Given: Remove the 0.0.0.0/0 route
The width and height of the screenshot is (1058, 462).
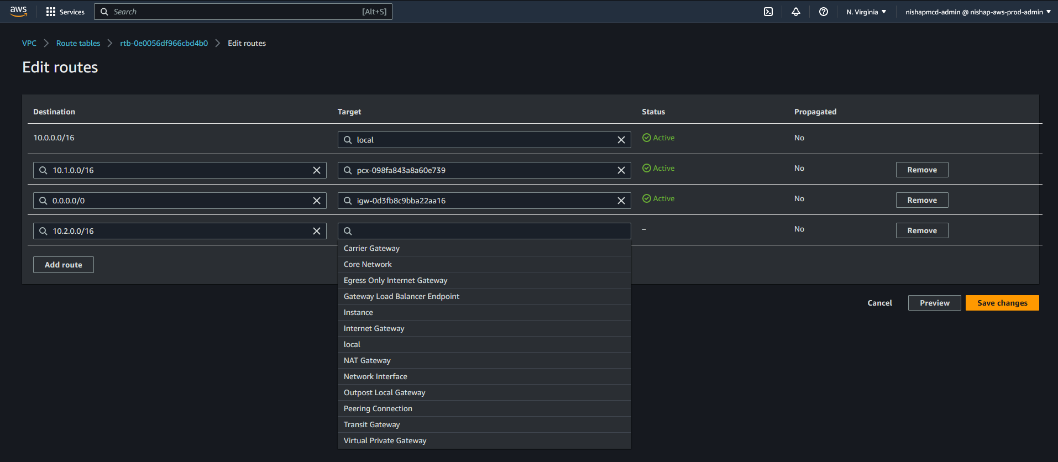Looking at the screenshot, I should (x=922, y=200).
